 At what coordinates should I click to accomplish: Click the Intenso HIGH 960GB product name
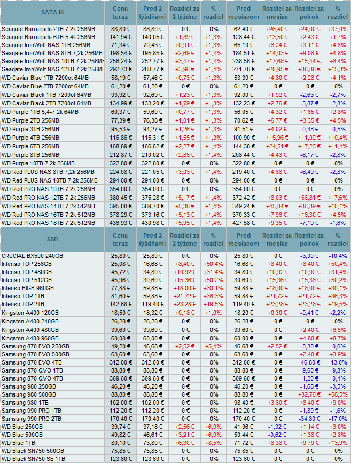(27, 287)
